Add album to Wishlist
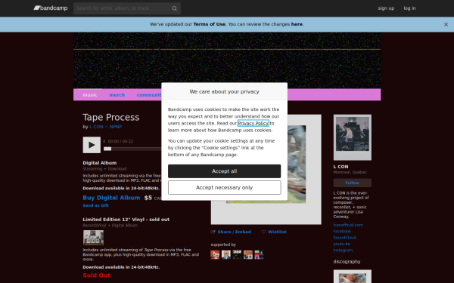This screenshot has width=454, height=283. [277, 232]
